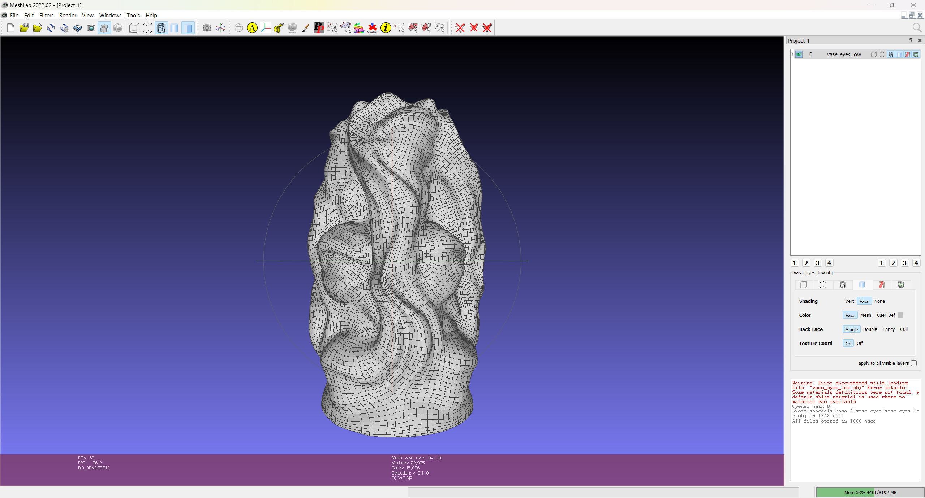Set Back-Face mode to Double
This screenshot has width=925, height=498.
[x=870, y=329]
